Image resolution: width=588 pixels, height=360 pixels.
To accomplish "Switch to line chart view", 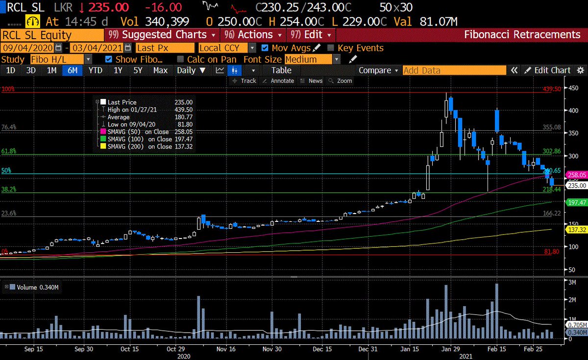I will pos(220,71).
